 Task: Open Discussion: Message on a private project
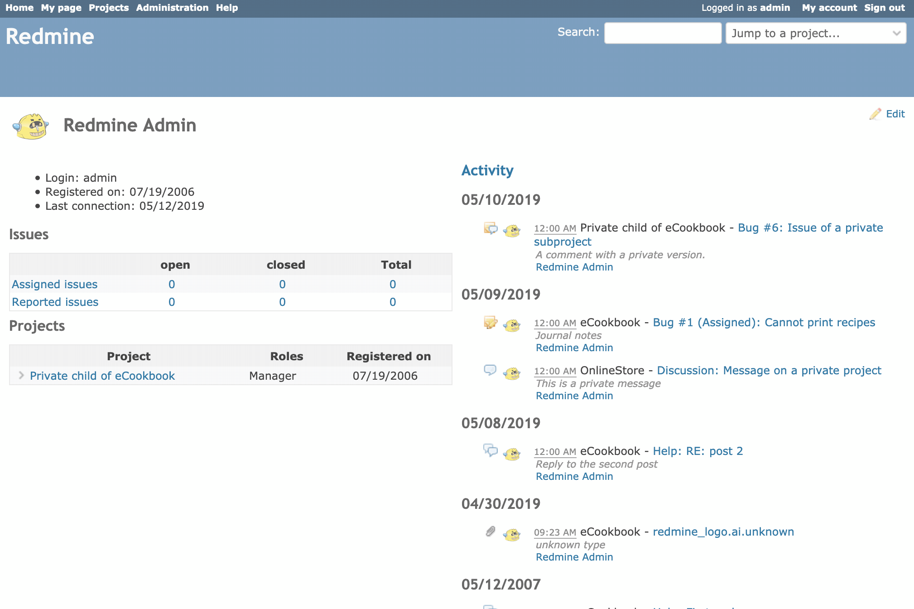pos(769,371)
